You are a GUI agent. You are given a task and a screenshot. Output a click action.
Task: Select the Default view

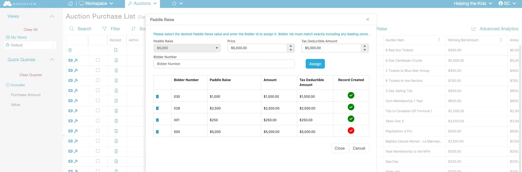17,45
